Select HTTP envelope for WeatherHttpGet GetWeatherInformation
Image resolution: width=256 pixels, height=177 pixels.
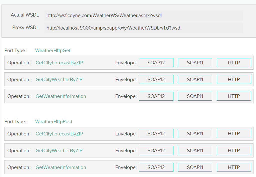(233, 96)
